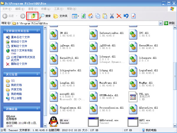Collapse the Other Places (其它位置) panel
This screenshot has width=177, height=133.
tap(37, 74)
